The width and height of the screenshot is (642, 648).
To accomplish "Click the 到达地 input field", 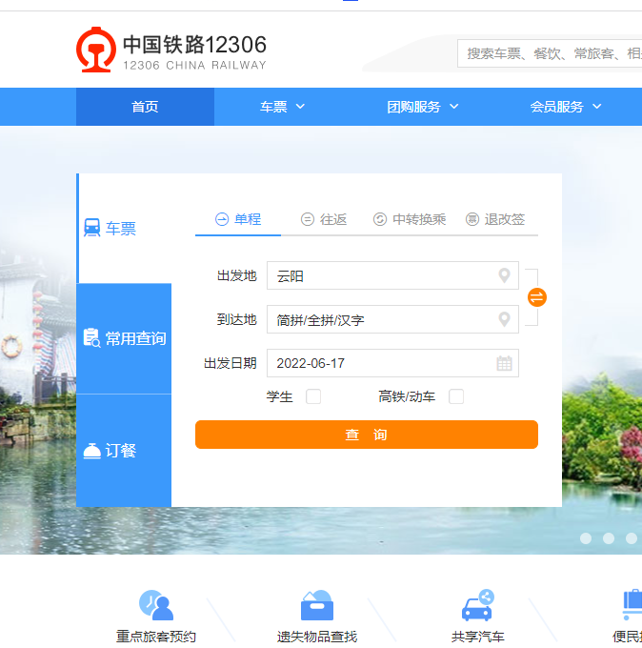I will 392,319.
